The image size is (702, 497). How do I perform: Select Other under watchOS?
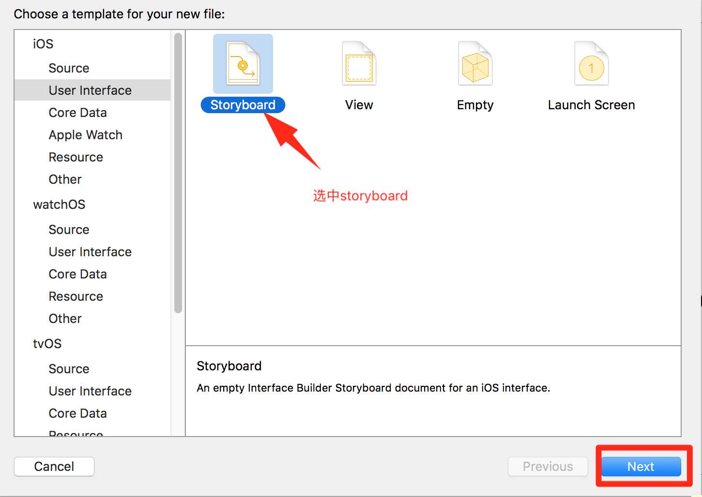(x=65, y=319)
